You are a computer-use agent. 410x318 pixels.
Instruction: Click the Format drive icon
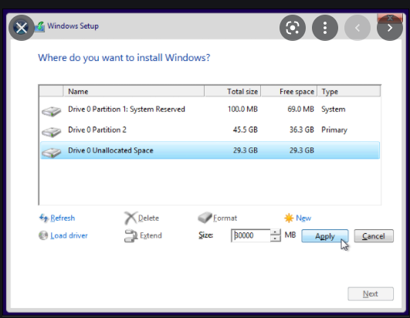tap(205, 218)
